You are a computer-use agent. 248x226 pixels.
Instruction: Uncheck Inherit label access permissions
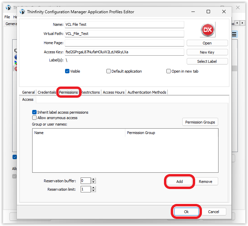click(x=34, y=112)
